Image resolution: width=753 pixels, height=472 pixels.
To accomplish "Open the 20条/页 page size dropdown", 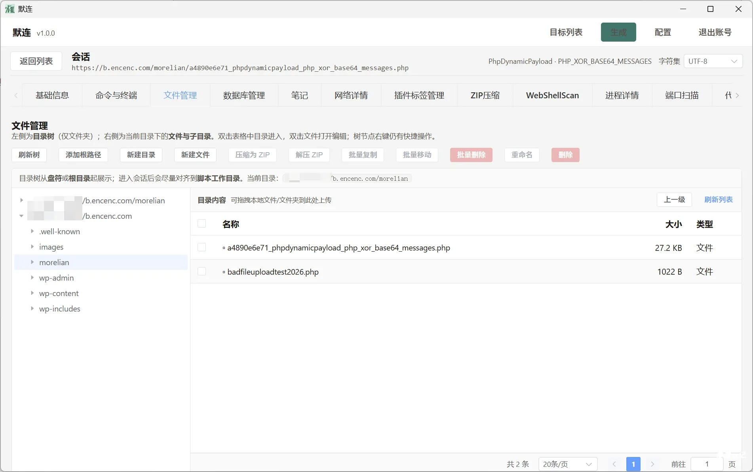I will click(568, 464).
